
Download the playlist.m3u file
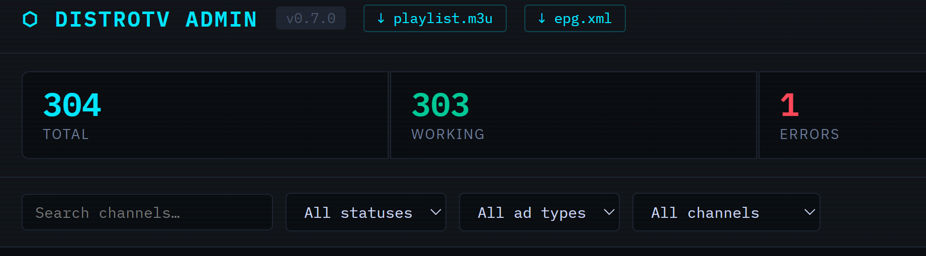point(442,19)
